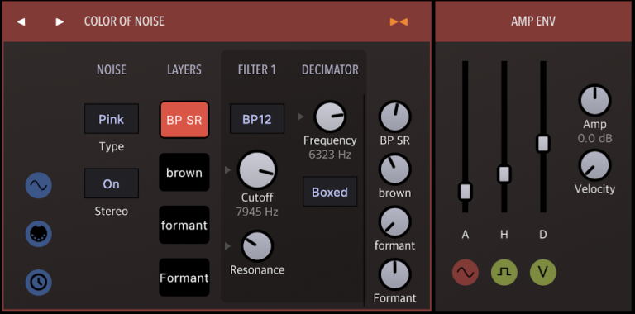This screenshot has width=635, height=314.
Task: Click the Amp knob
Action: pos(595,100)
